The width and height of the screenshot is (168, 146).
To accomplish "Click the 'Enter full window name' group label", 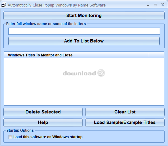I will [46, 24].
